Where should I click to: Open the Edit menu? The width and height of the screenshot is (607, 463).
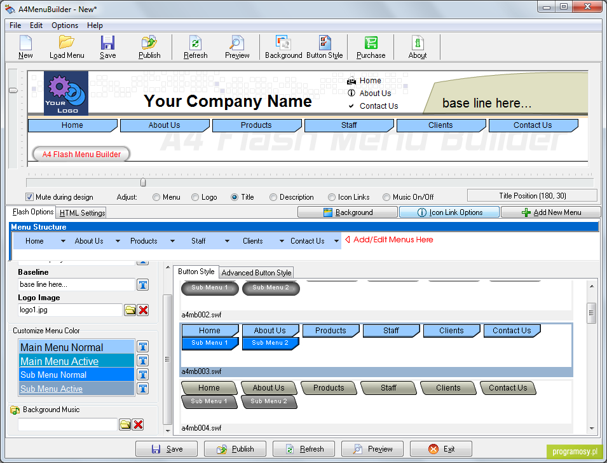click(36, 25)
